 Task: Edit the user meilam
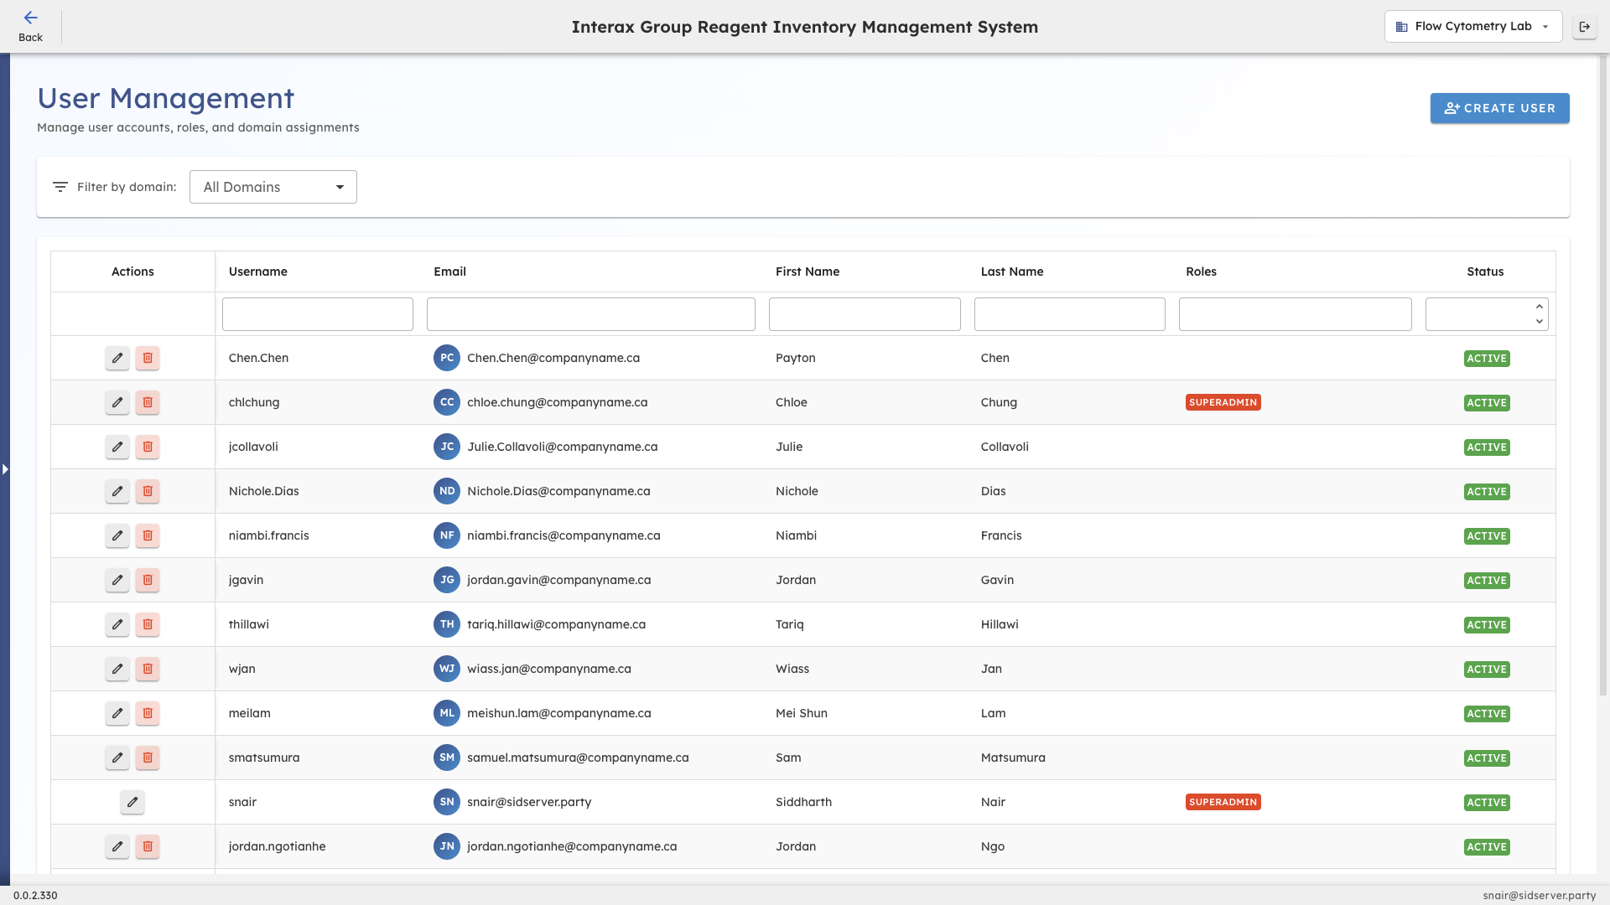click(117, 713)
